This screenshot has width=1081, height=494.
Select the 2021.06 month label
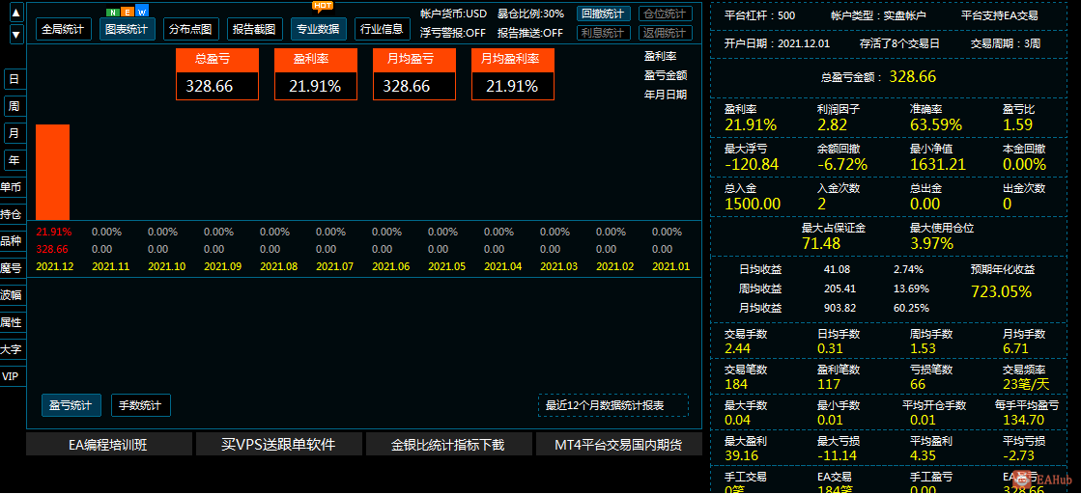coord(390,266)
